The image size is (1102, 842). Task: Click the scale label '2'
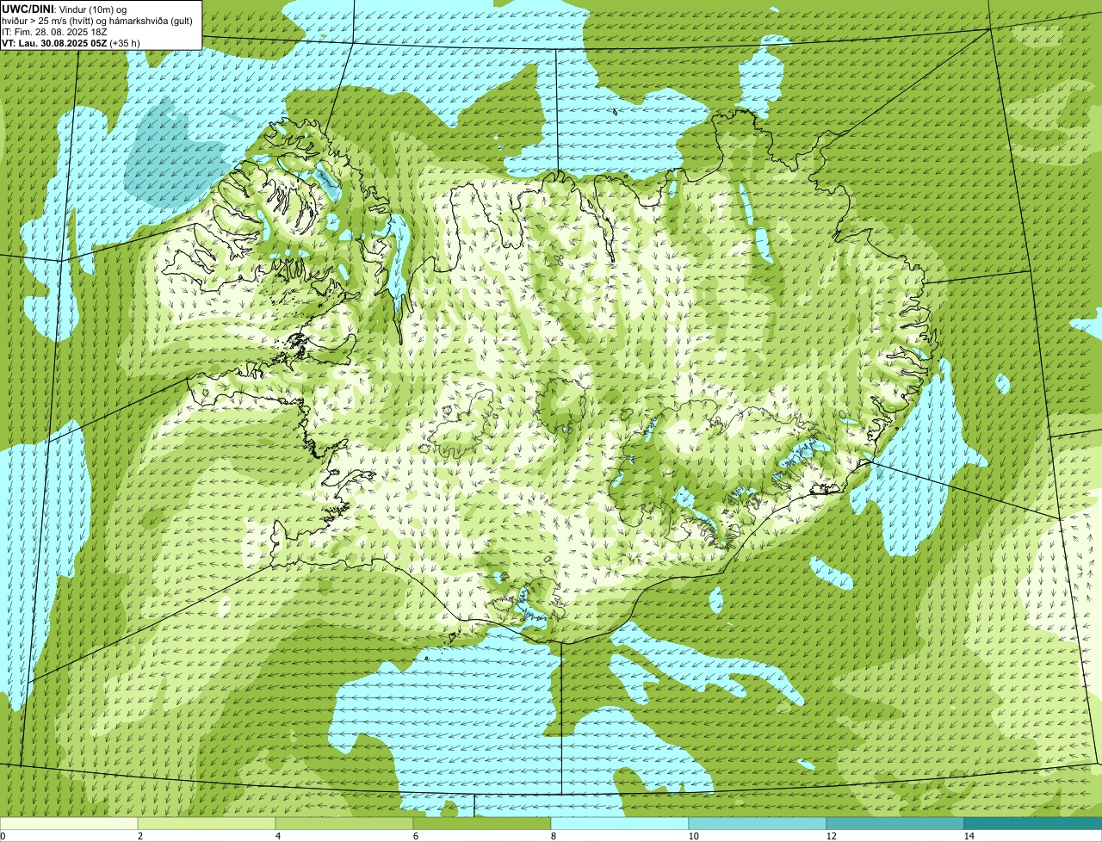(x=139, y=836)
